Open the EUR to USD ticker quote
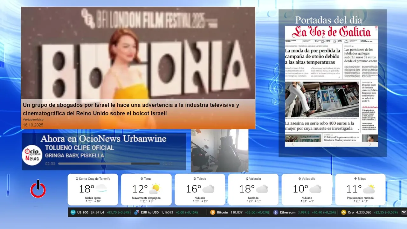 point(166,212)
